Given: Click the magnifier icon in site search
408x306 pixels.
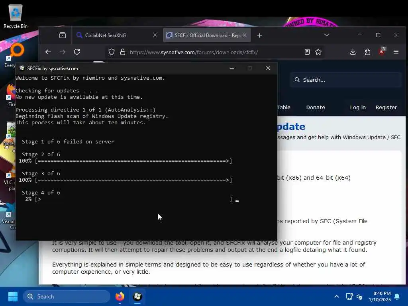Looking at the screenshot, I should [297, 80].
